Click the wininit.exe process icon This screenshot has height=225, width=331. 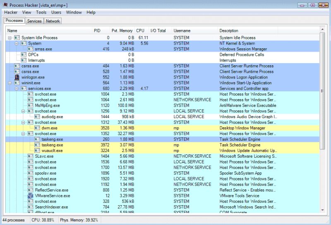click(17, 83)
